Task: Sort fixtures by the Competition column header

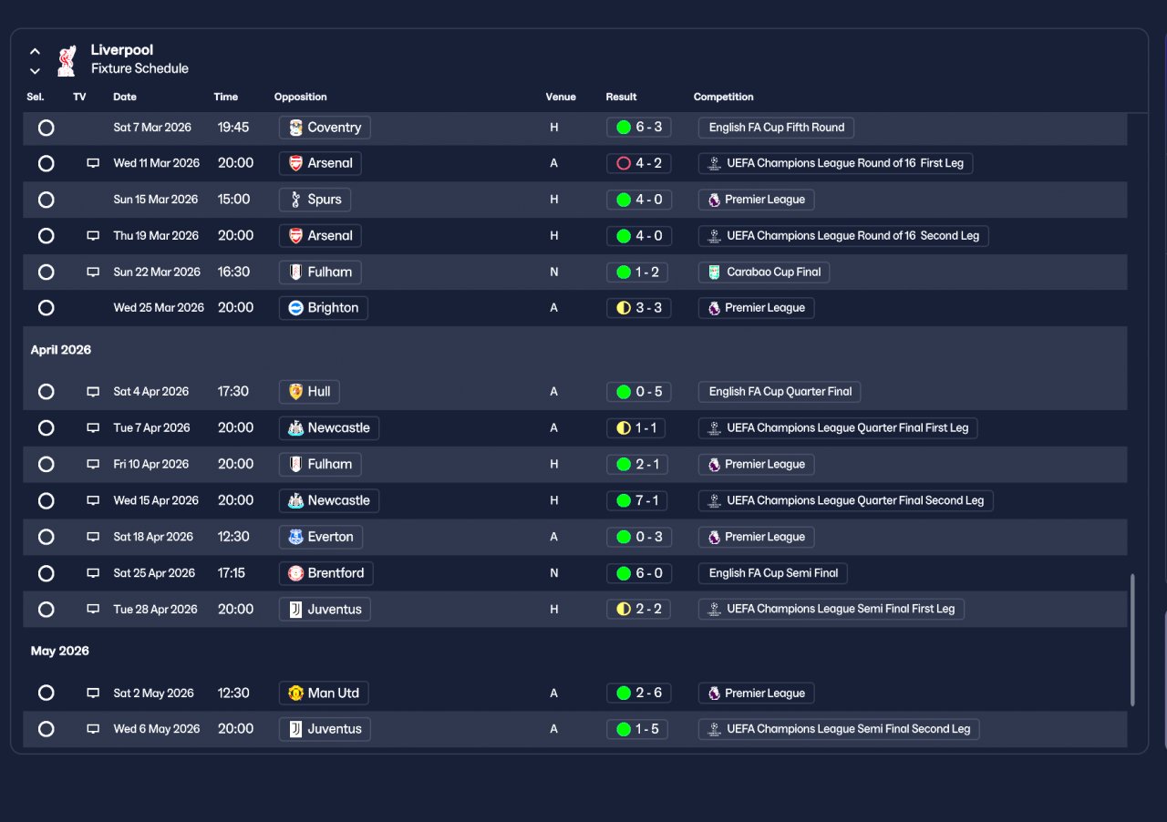Action: pyautogui.click(x=724, y=97)
